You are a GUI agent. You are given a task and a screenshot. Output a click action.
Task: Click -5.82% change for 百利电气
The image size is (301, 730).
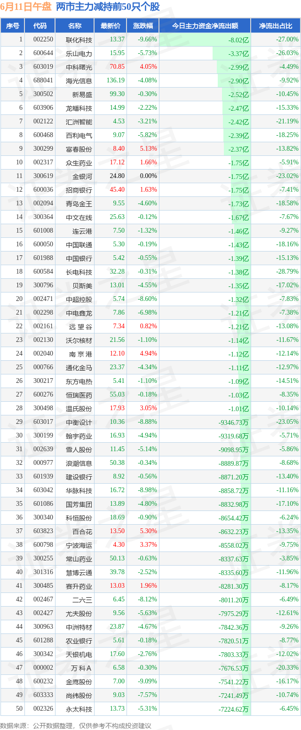pyautogui.click(x=147, y=135)
